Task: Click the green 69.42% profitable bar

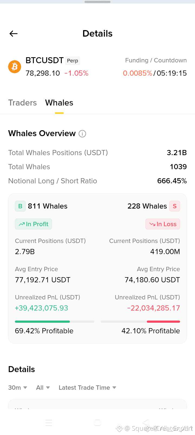Action: (43, 322)
